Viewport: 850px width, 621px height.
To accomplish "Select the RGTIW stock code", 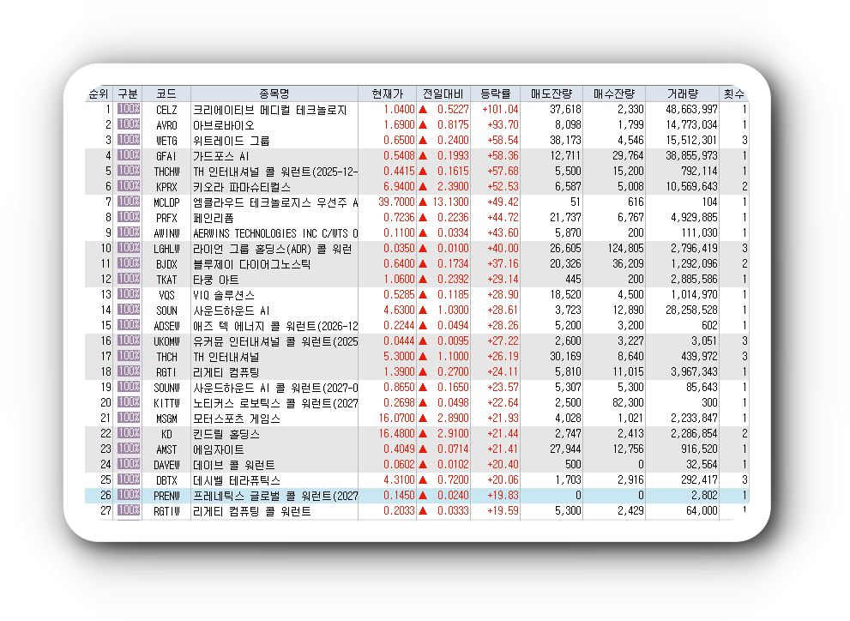I will pos(166,511).
